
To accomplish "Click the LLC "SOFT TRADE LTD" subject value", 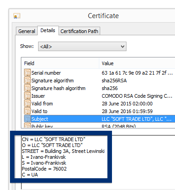I will [136, 119].
